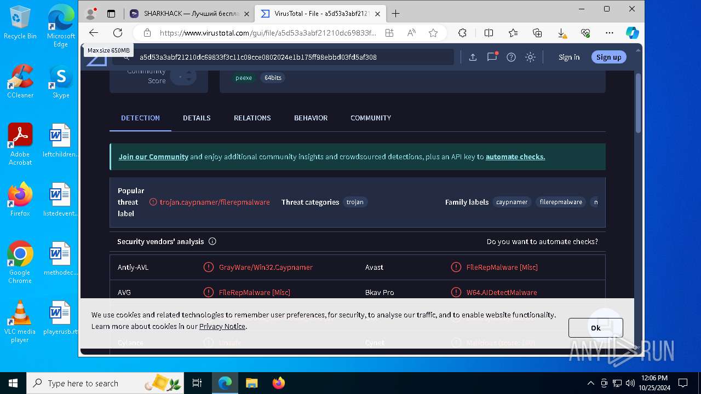Open the Copilot sidebar icon

pyautogui.click(x=633, y=33)
